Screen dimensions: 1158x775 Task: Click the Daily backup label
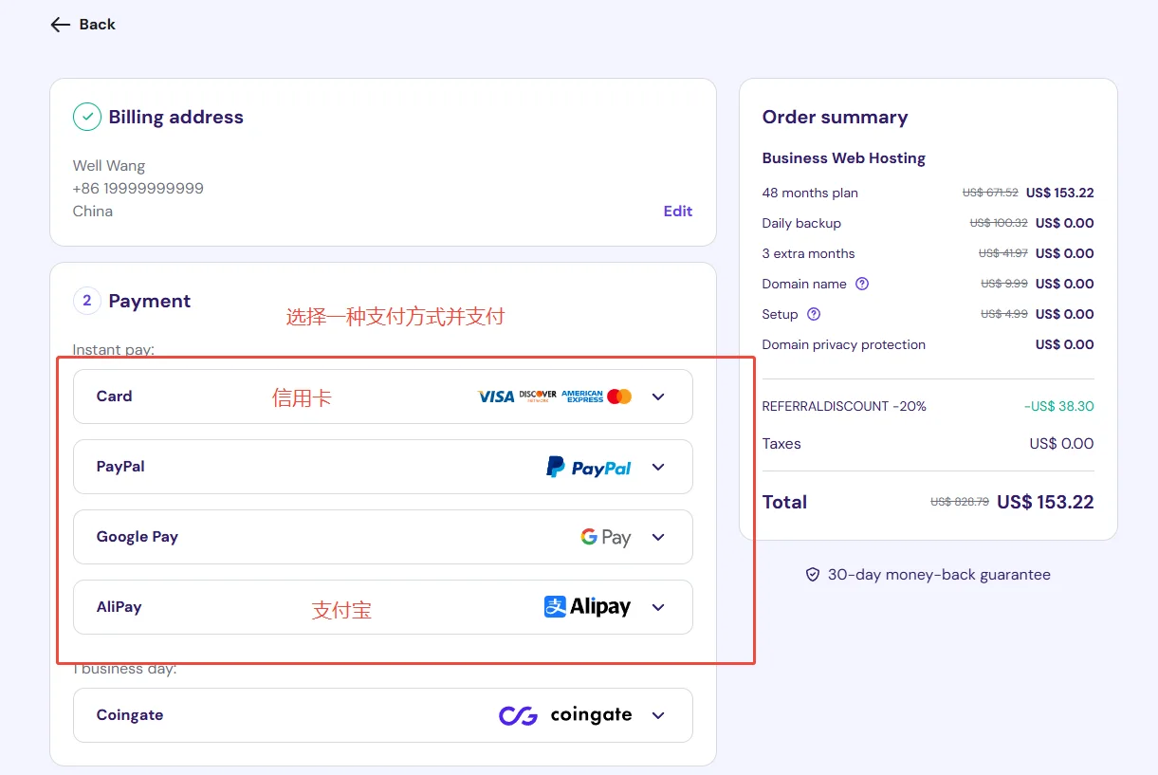click(x=801, y=223)
